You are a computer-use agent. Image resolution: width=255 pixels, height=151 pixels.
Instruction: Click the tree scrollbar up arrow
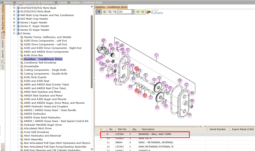92,7
